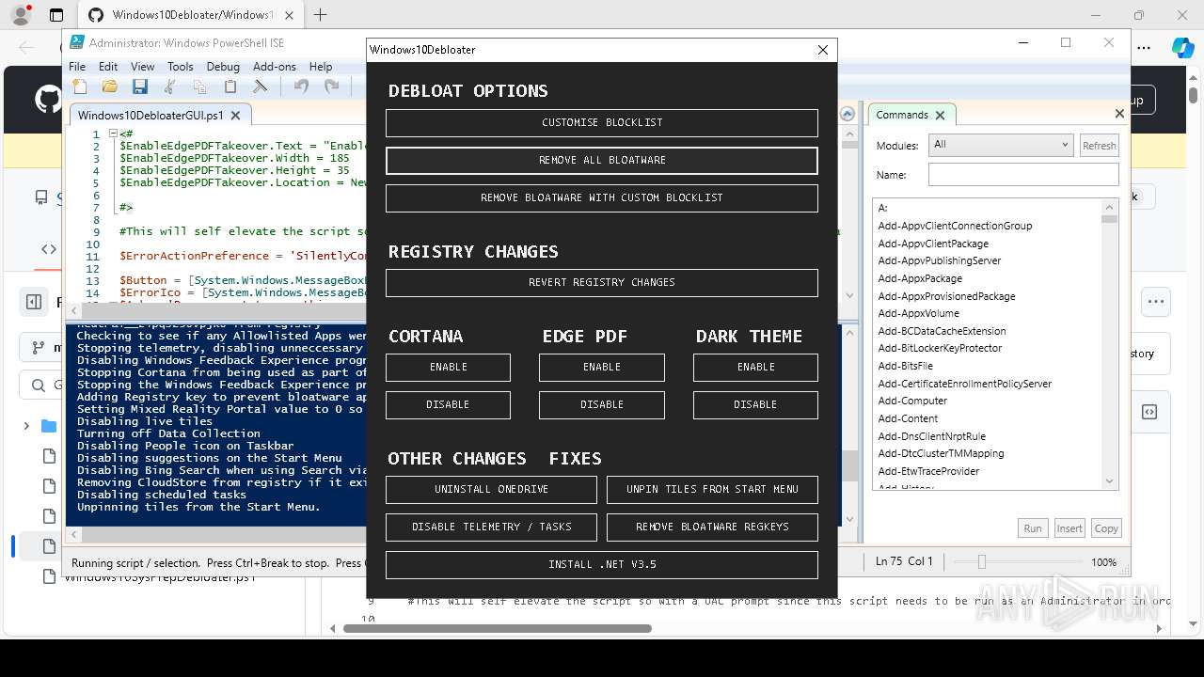Select the Windows10DebloaterGUI.ps1 script tab
This screenshot has height=677, width=1204.
(150, 116)
